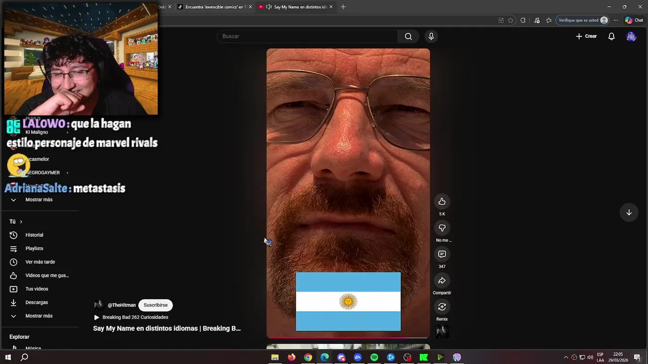Image resolution: width=648 pixels, height=364 pixels.
Task: Launch Google Chrome from taskbar
Action: [308, 357]
